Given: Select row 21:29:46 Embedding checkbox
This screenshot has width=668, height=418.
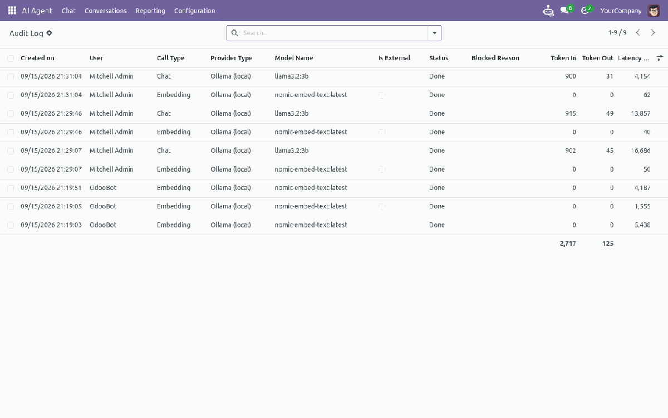Looking at the screenshot, I should click(x=11, y=133).
